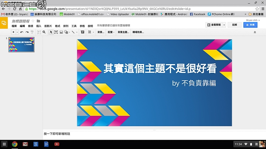The image size is (266, 149).
Task: Select the zoom magnifier tool
Action: (x=44, y=32)
